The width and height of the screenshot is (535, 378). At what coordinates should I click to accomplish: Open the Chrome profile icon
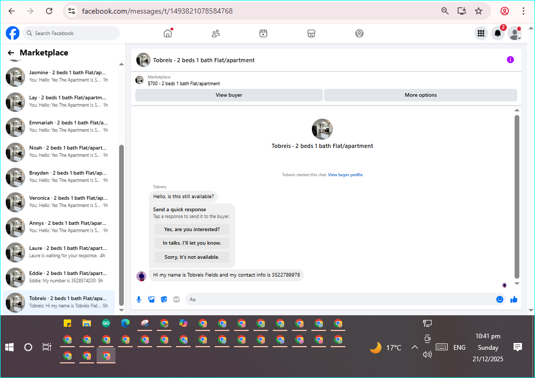505,11
